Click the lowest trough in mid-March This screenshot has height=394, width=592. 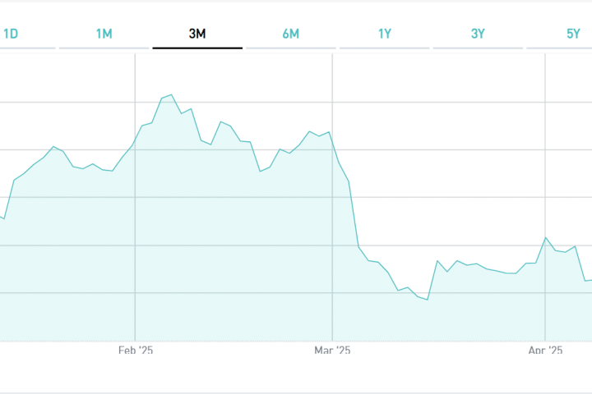(428, 300)
